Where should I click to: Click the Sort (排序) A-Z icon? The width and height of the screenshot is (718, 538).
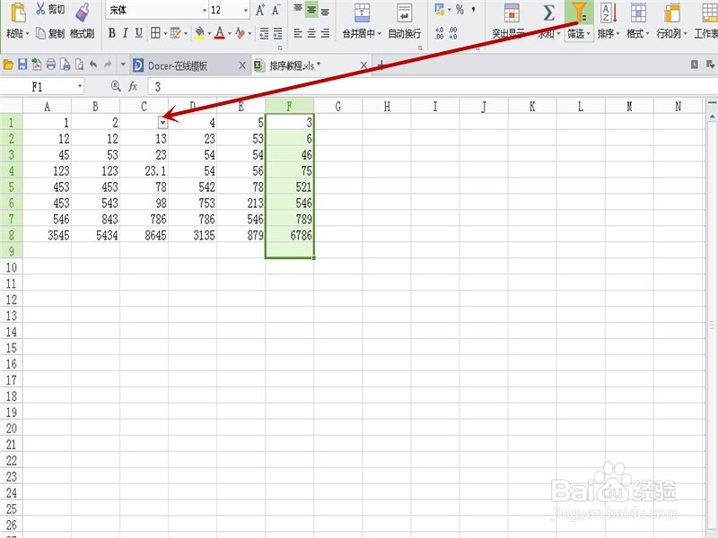(609, 13)
